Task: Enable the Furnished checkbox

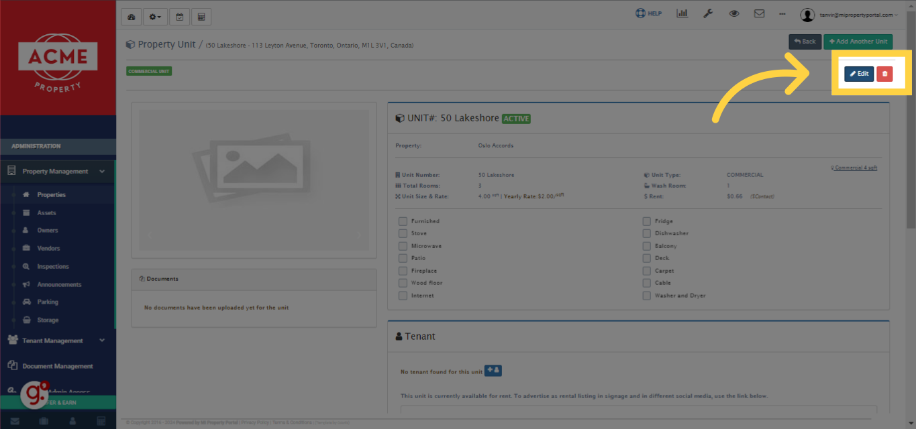Action: click(x=403, y=221)
